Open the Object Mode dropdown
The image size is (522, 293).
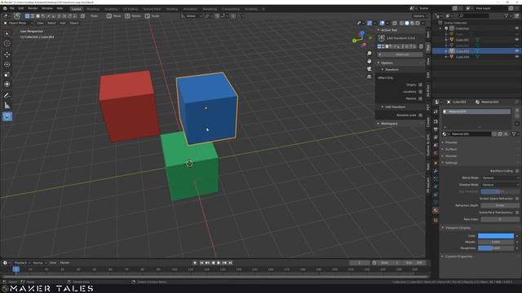pyautogui.click(x=18, y=23)
